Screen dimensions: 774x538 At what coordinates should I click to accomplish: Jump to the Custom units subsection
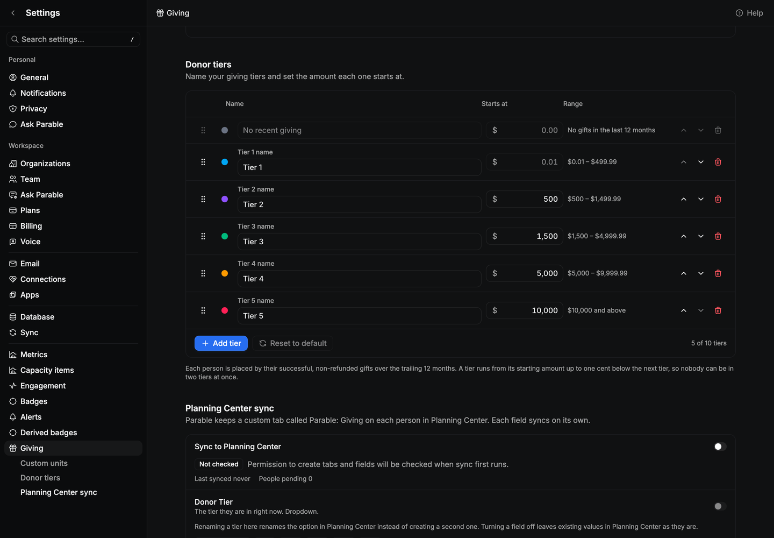[x=44, y=463]
